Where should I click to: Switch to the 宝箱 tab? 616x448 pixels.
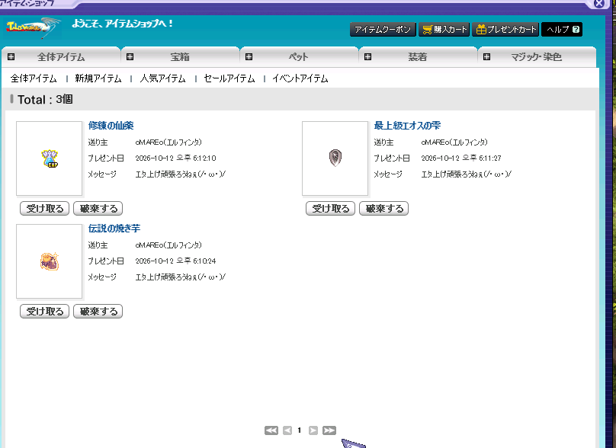tap(180, 57)
